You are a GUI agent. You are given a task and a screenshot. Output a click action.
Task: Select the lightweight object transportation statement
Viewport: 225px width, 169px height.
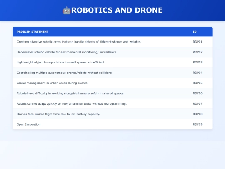click(61, 62)
